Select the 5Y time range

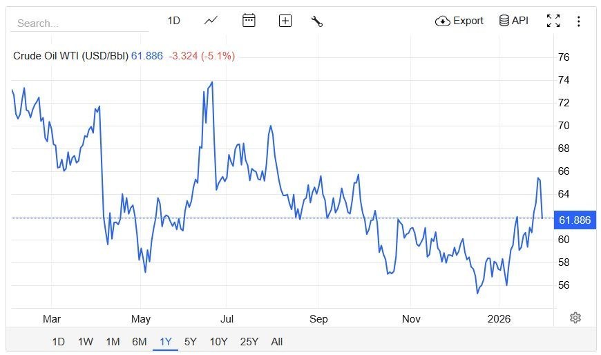click(191, 341)
